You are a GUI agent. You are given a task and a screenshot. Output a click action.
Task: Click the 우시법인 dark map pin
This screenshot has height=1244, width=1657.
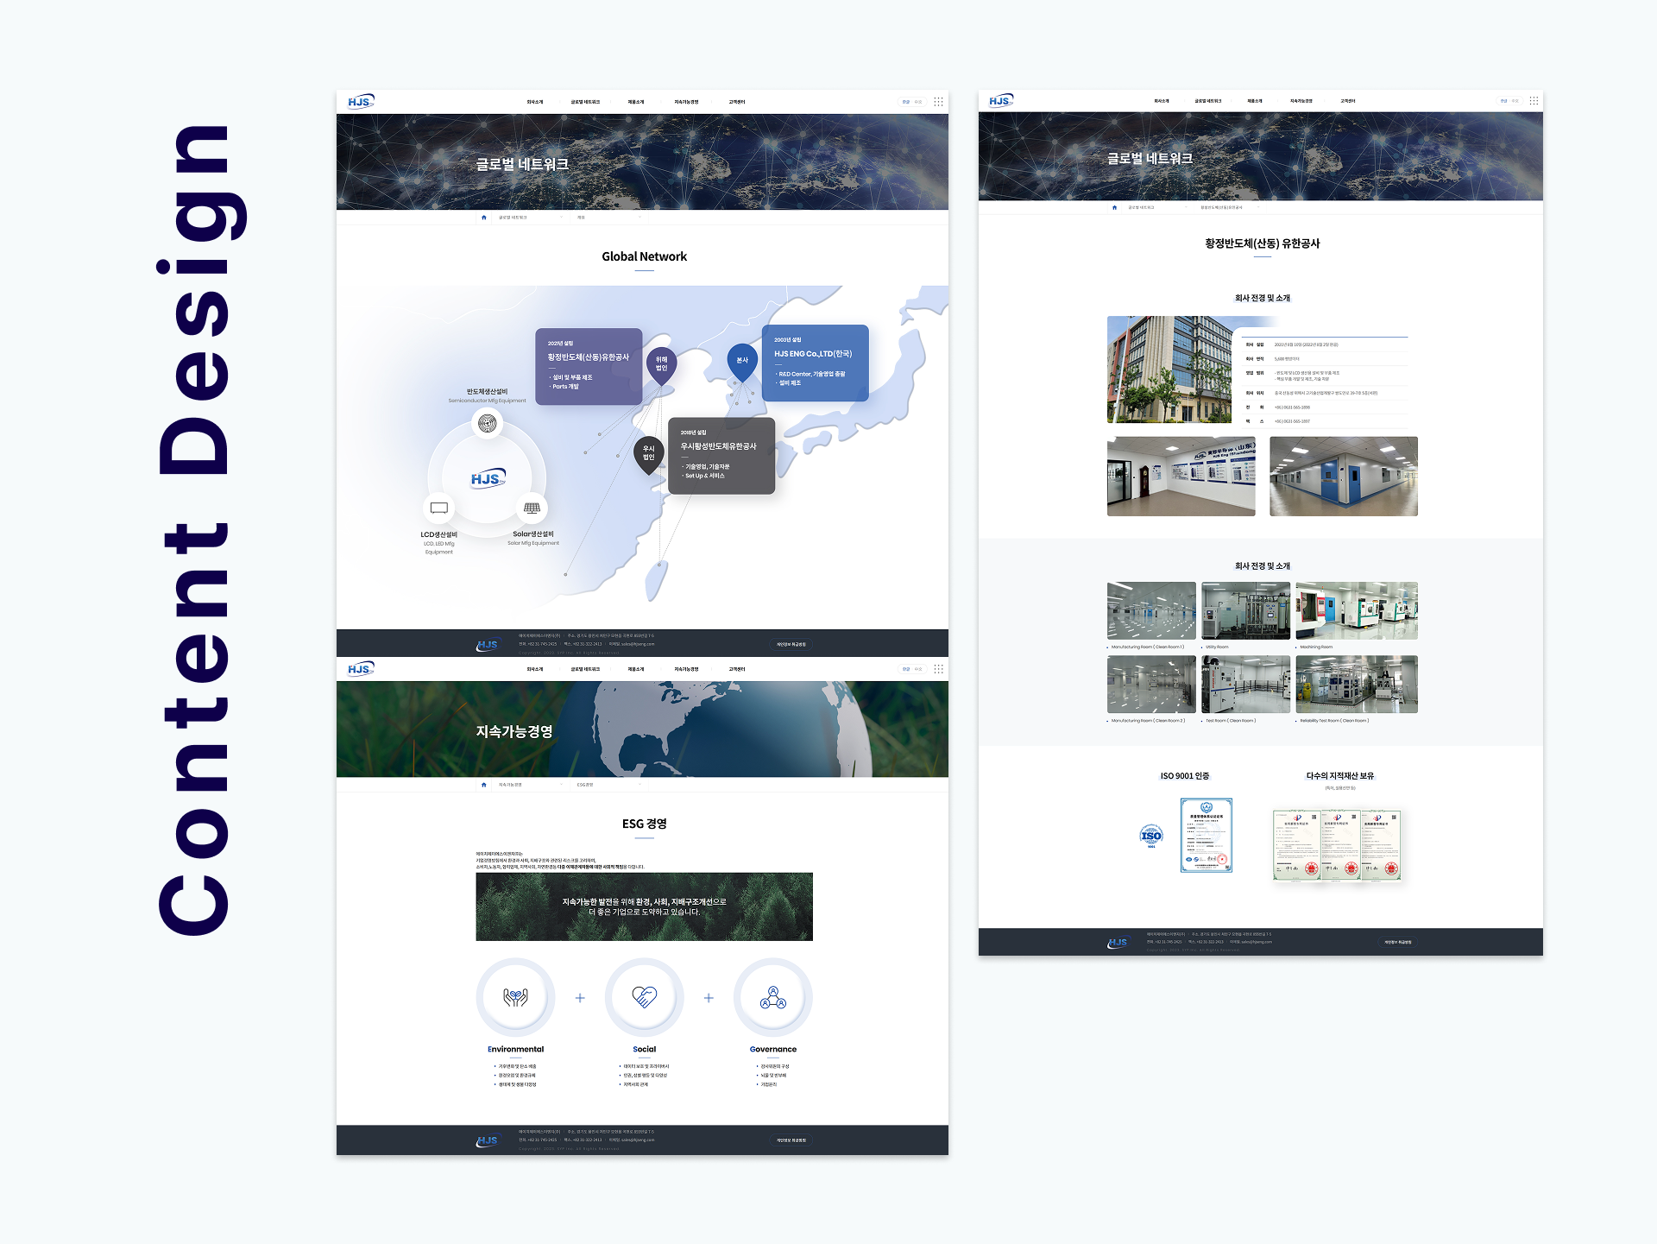pyautogui.click(x=649, y=453)
